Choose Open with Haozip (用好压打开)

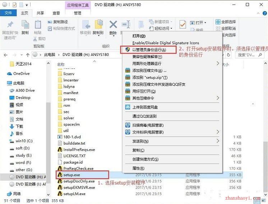point(172,91)
